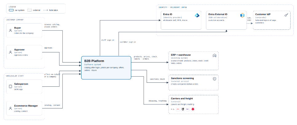Viewport: 297px width, 125px height.
Task: Click the Ecommerce Manager person icon
Action: click(10, 108)
